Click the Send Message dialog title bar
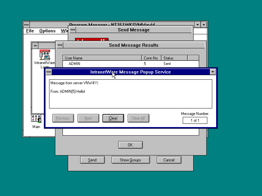 134,30
